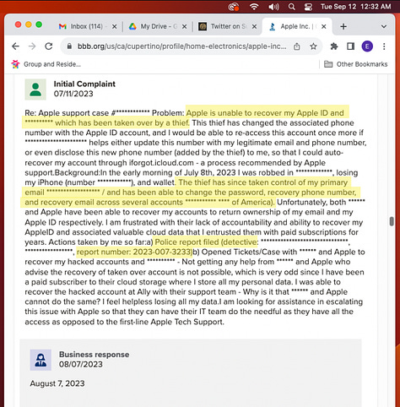
Task: Reload the current page
Action: 49,46
